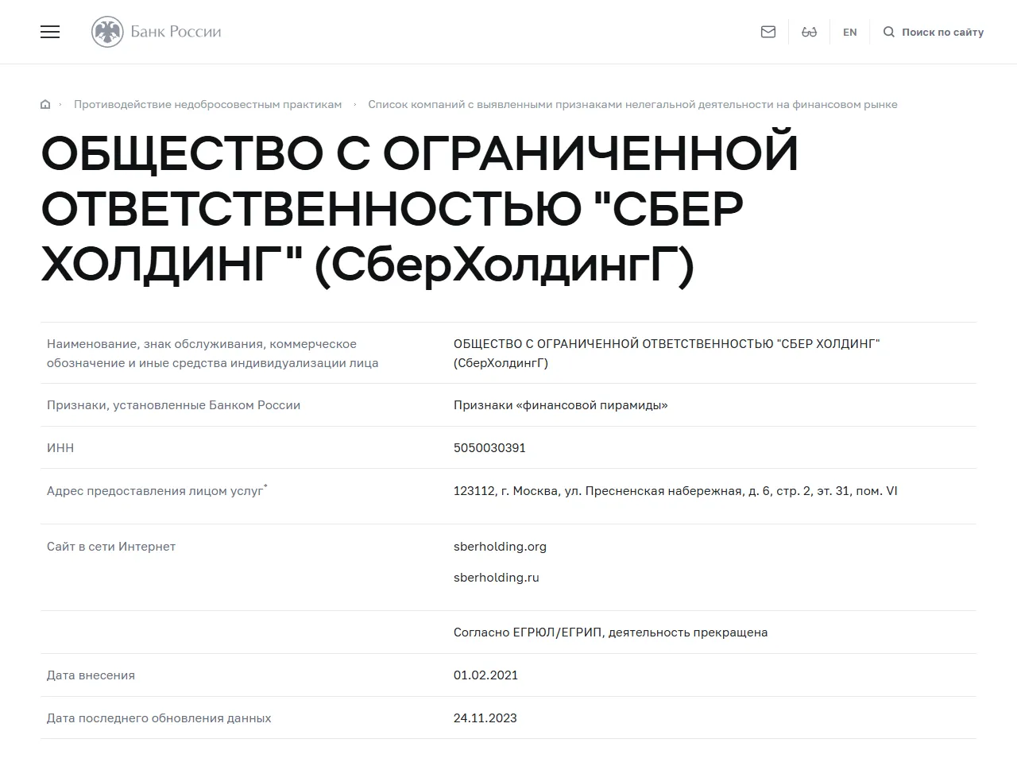
Task: Open breadcrumb "Противодействие недобросовестным практикам"
Action: pyautogui.click(x=207, y=104)
